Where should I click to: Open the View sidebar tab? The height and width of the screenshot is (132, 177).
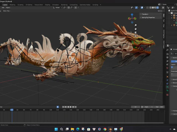click(x=164, y=26)
